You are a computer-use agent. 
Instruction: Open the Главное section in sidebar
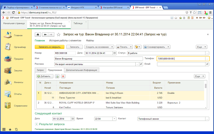point(13,35)
